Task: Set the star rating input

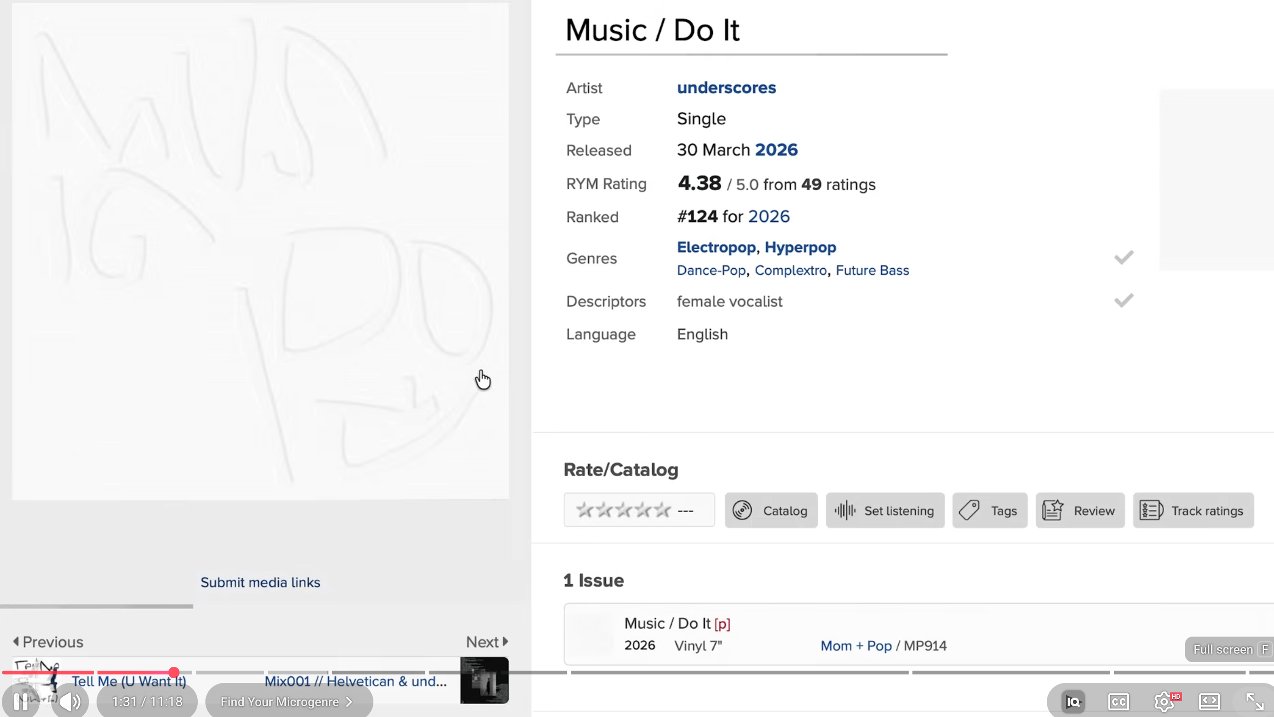Action: point(623,510)
